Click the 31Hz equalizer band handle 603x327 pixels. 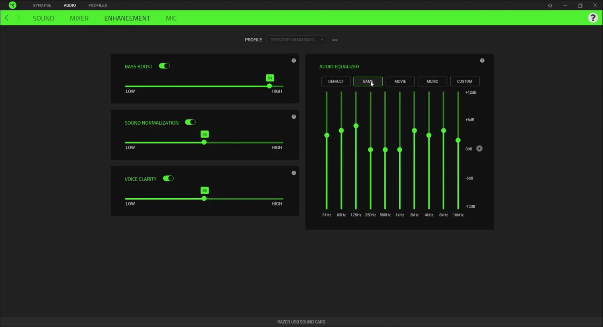327,135
